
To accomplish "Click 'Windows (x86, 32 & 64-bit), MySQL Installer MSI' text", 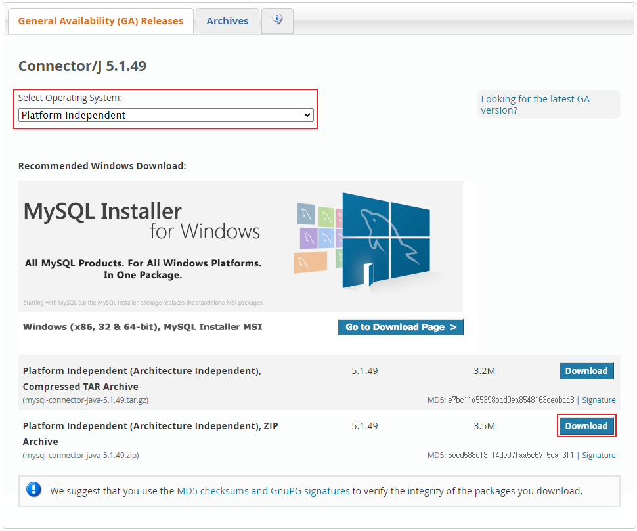I will pos(143,328).
